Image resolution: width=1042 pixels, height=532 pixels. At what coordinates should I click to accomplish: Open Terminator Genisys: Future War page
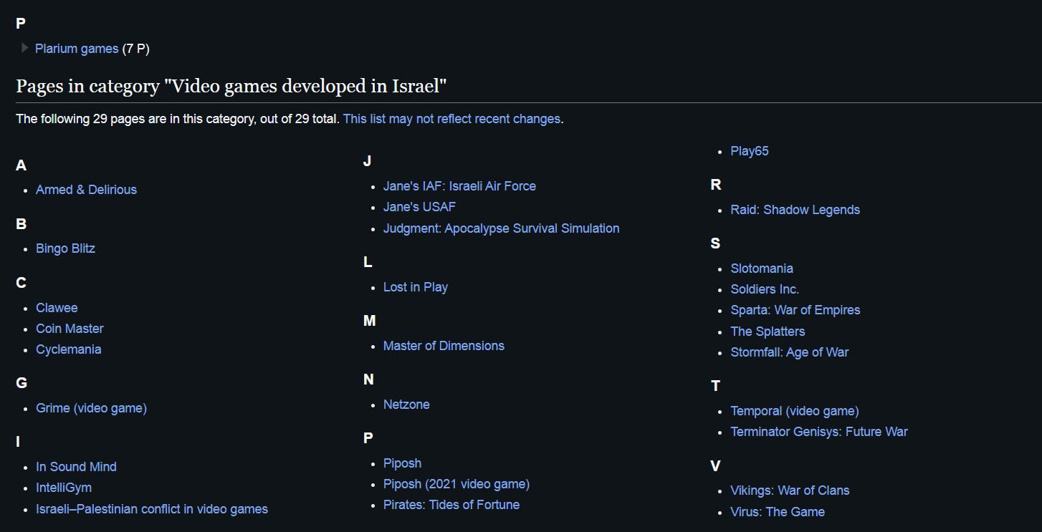(x=818, y=432)
